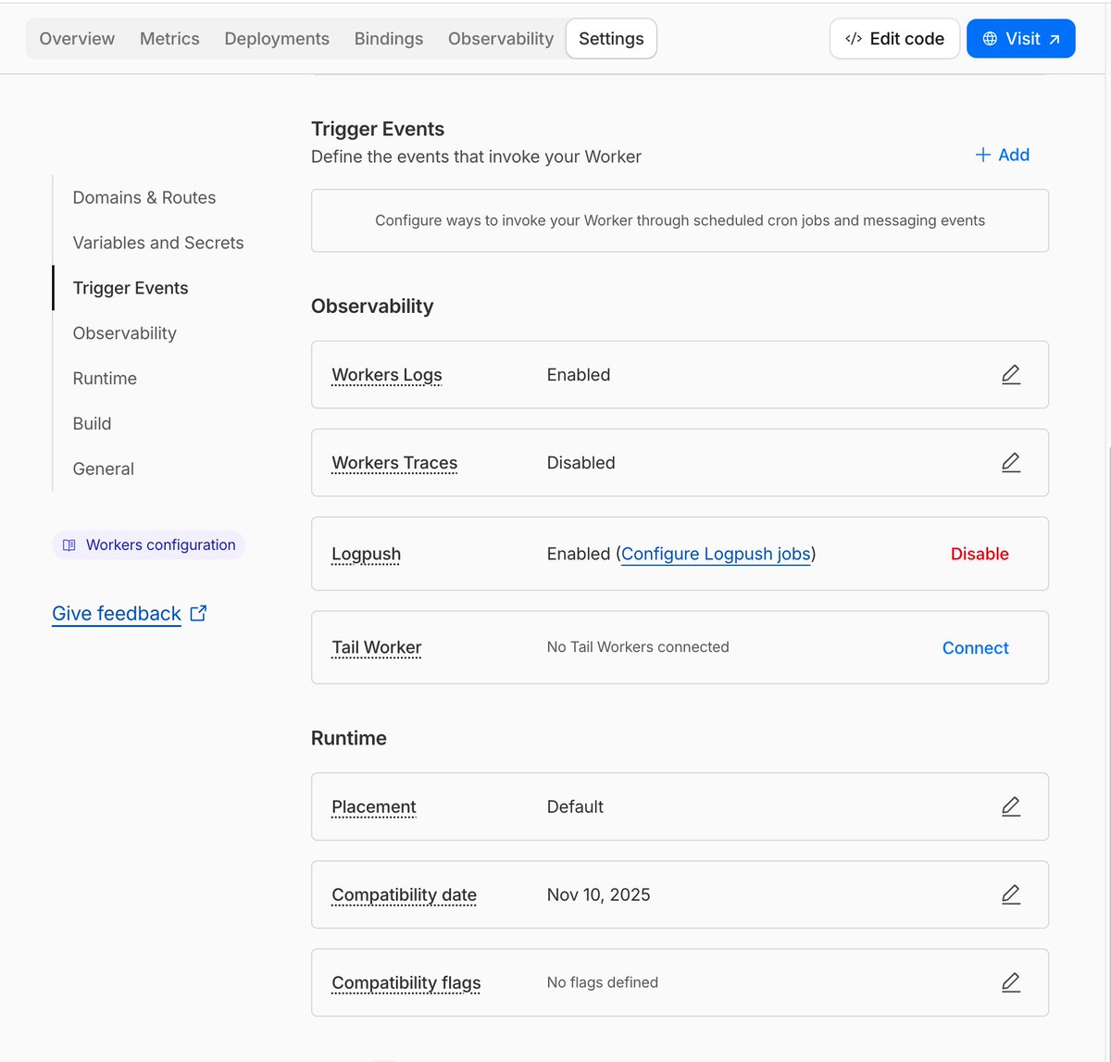The height and width of the screenshot is (1062, 1111).
Task: Click the globe icon on Visit button
Action: pos(990,39)
